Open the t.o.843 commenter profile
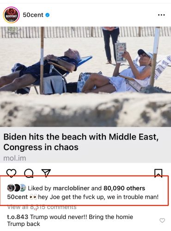171x231 pixels. pos(18,217)
